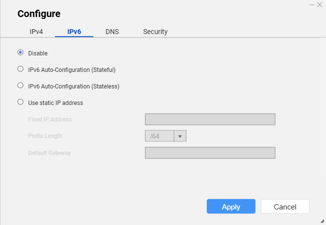Open the DNS tab

pyautogui.click(x=112, y=32)
